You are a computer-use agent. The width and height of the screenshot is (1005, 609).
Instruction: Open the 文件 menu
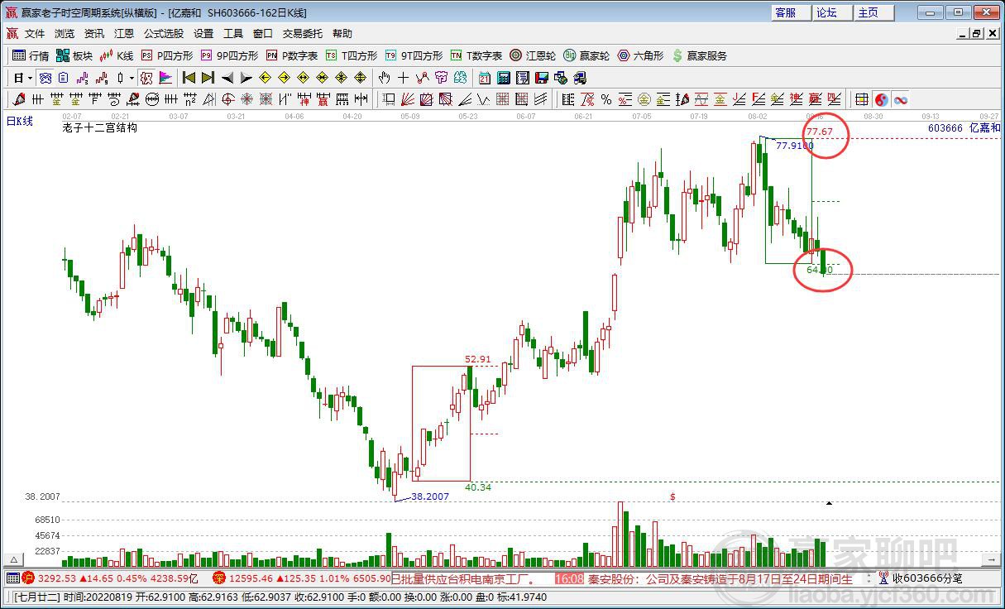35,34
